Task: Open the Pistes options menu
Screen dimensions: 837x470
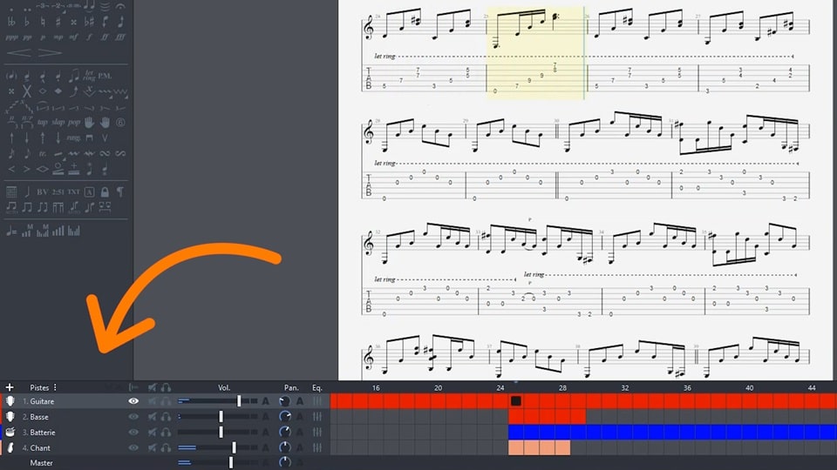Action: click(x=55, y=387)
